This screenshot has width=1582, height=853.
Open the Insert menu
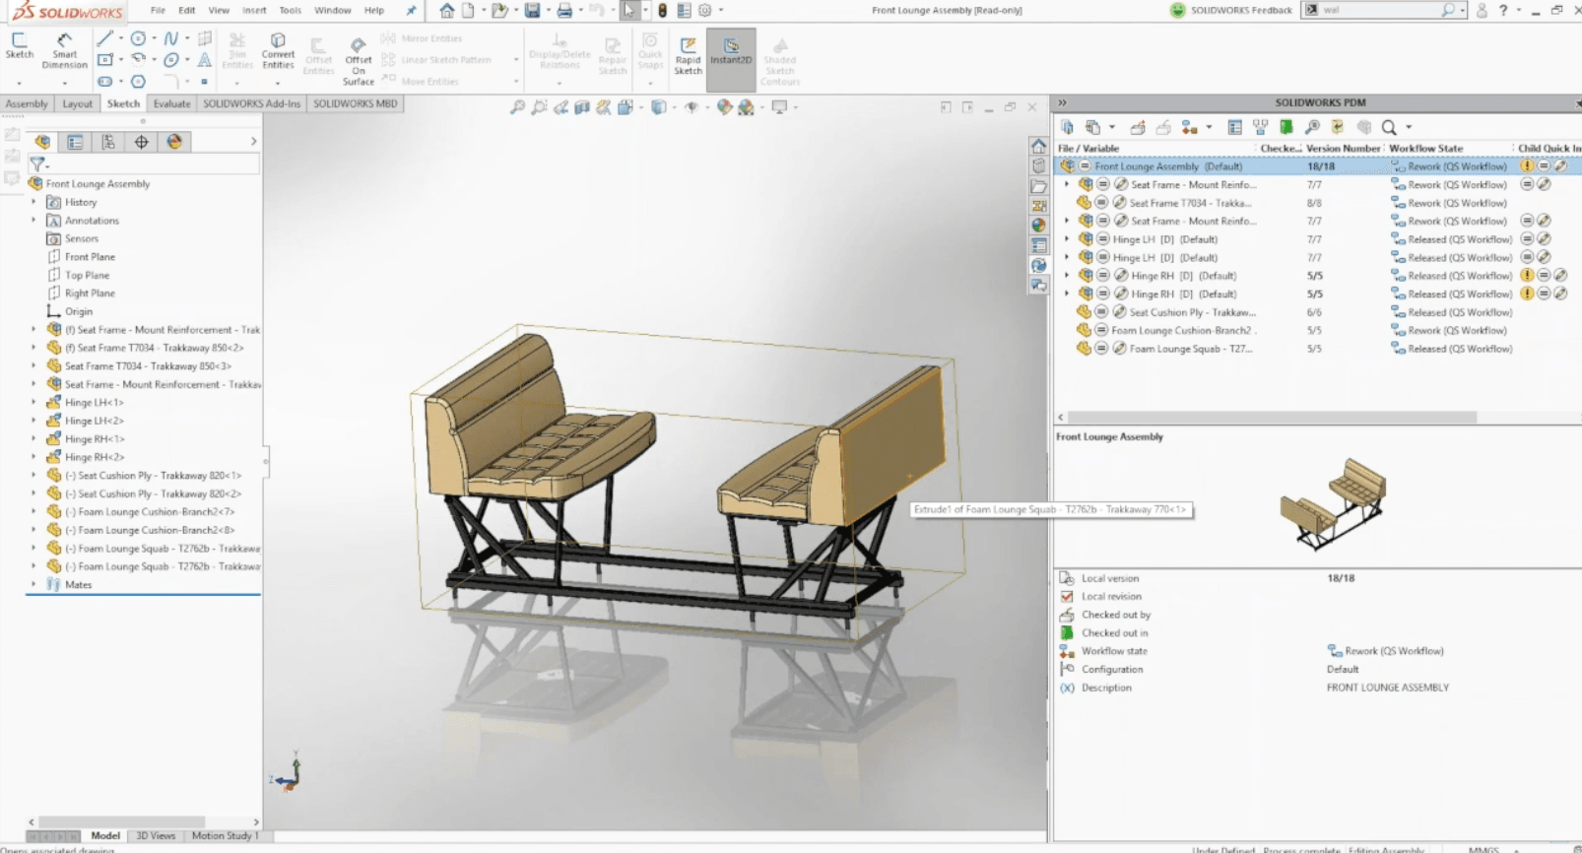click(x=254, y=10)
